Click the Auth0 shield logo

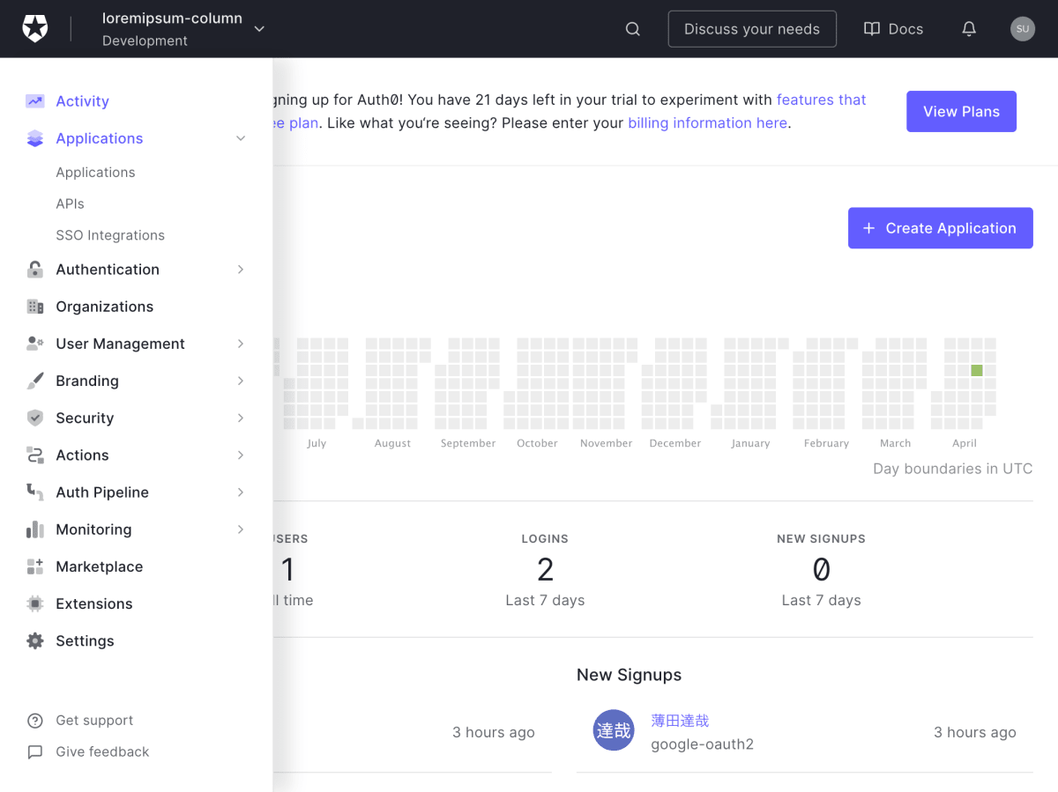[x=35, y=29]
